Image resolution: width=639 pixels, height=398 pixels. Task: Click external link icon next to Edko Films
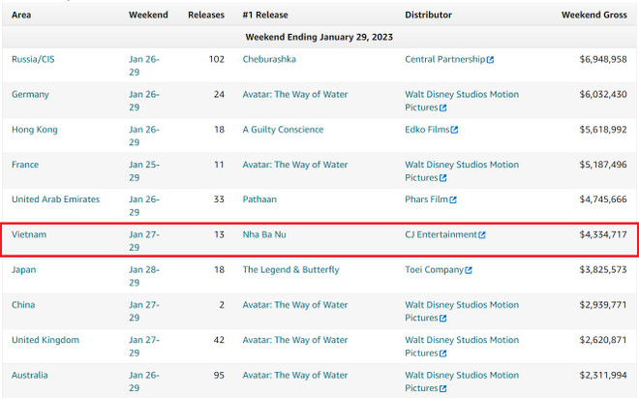[455, 130]
